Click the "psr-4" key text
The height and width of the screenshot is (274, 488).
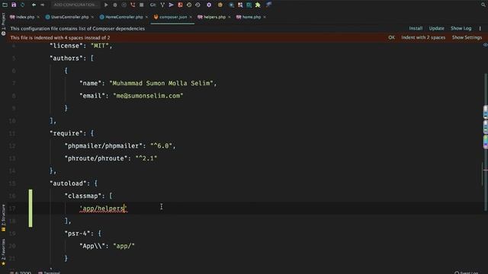79,234
